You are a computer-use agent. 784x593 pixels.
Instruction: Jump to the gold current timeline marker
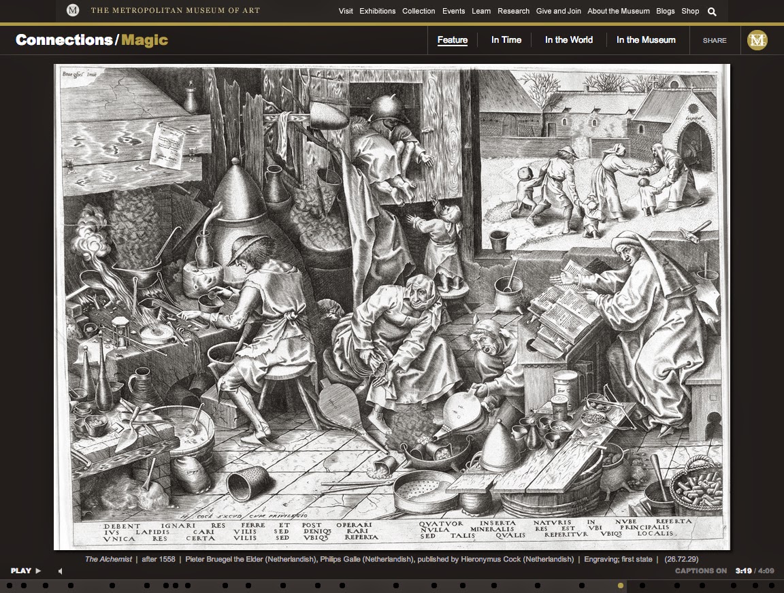click(621, 586)
